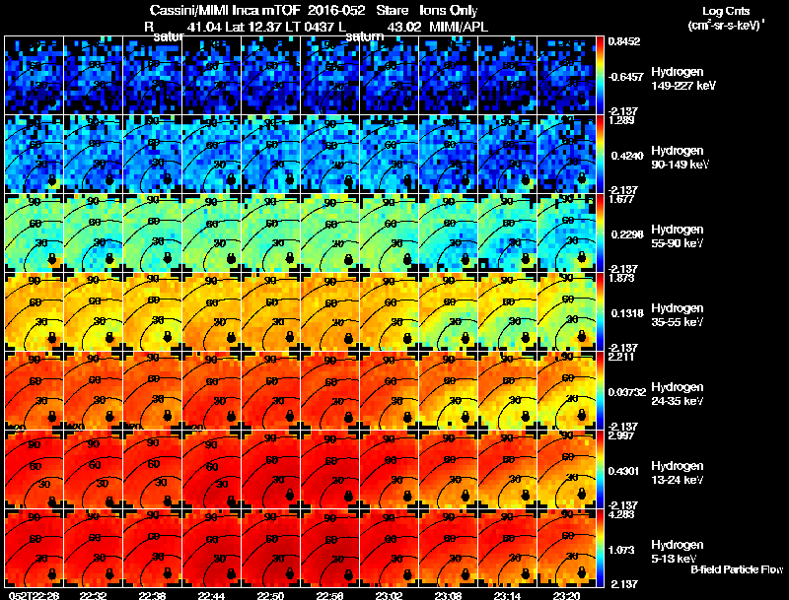The image size is (789, 600).
Task: Click the color bar for Hydrogen 149-227 keV
Action: tap(600, 76)
